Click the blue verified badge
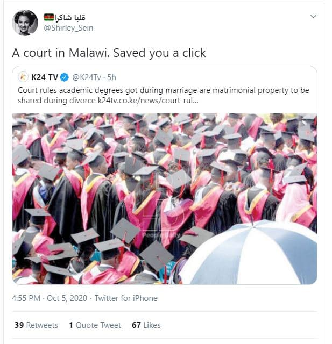332x344 pixels. pos(64,77)
